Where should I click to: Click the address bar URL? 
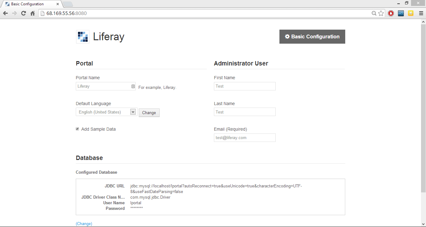pos(66,13)
